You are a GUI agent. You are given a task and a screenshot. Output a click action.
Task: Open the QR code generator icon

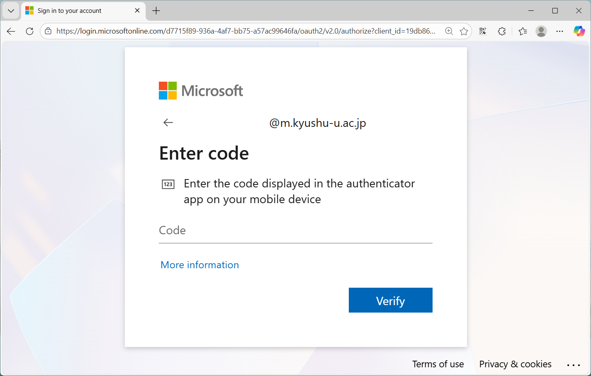coord(483,31)
